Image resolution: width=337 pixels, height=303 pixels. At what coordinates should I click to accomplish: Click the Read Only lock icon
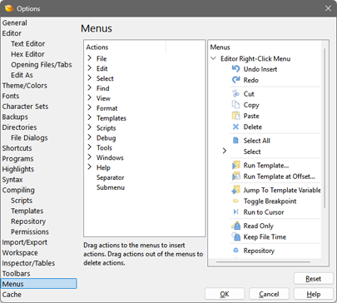tap(236, 226)
